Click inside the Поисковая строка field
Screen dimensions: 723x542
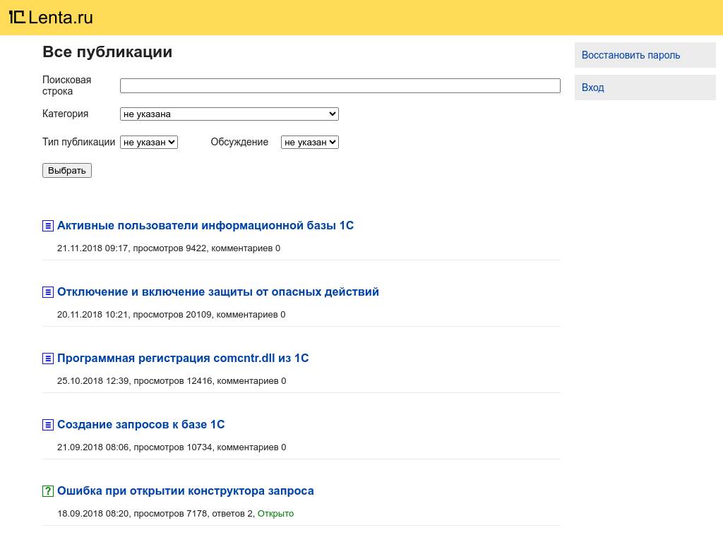click(x=340, y=85)
